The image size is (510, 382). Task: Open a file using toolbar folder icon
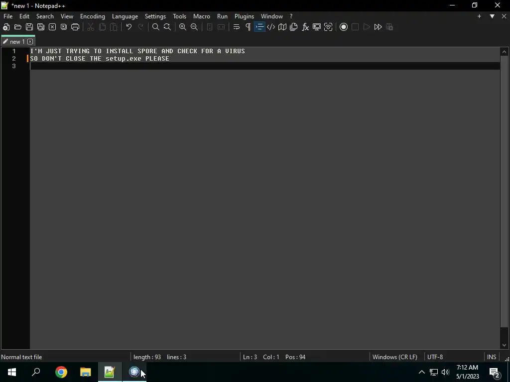click(x=18, y=27)
